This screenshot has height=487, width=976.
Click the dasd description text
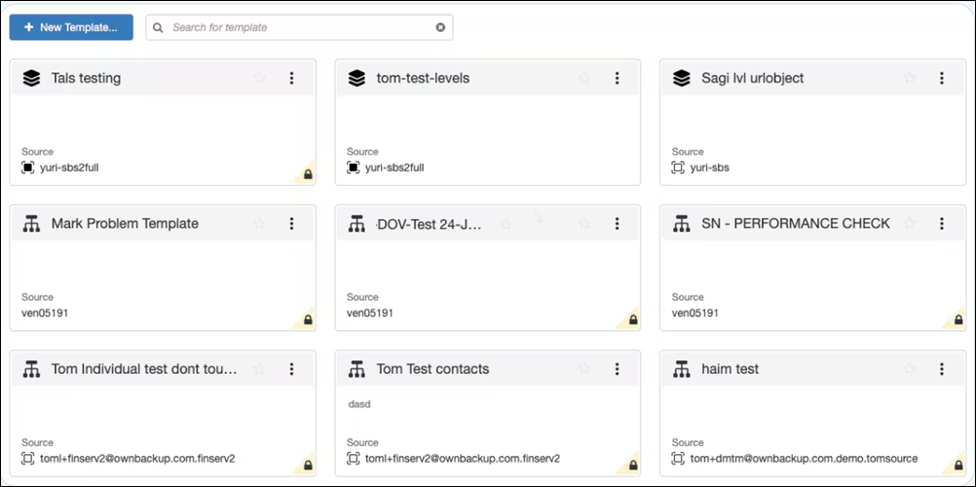[359, 404]
